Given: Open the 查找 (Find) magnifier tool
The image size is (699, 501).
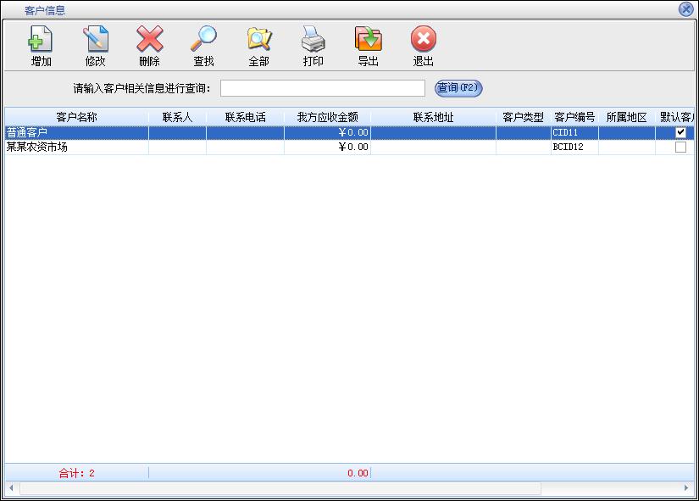Looking at the screenshot, I should [203, 40].
